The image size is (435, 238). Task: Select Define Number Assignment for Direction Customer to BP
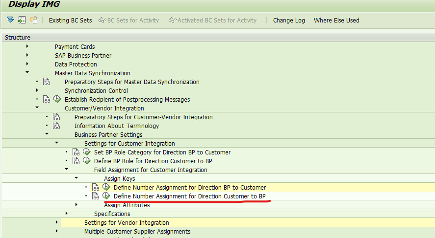pos(190,196)
